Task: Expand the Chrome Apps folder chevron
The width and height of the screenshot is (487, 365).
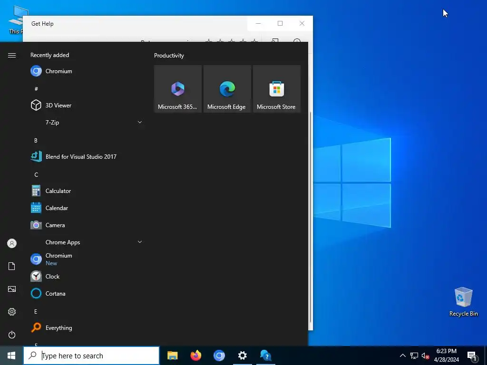Action: click(140, 242)
